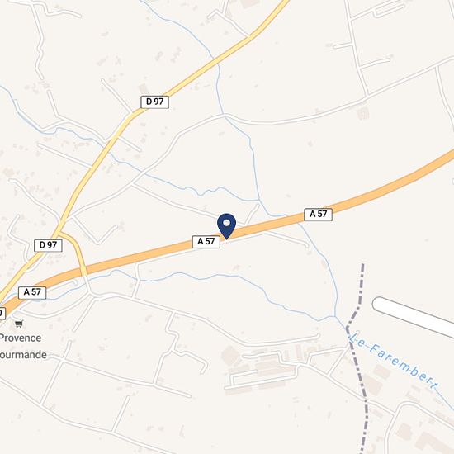Select the D 97 fork junction
This screenshot has width=454, height=454.
tap(59, 232)
